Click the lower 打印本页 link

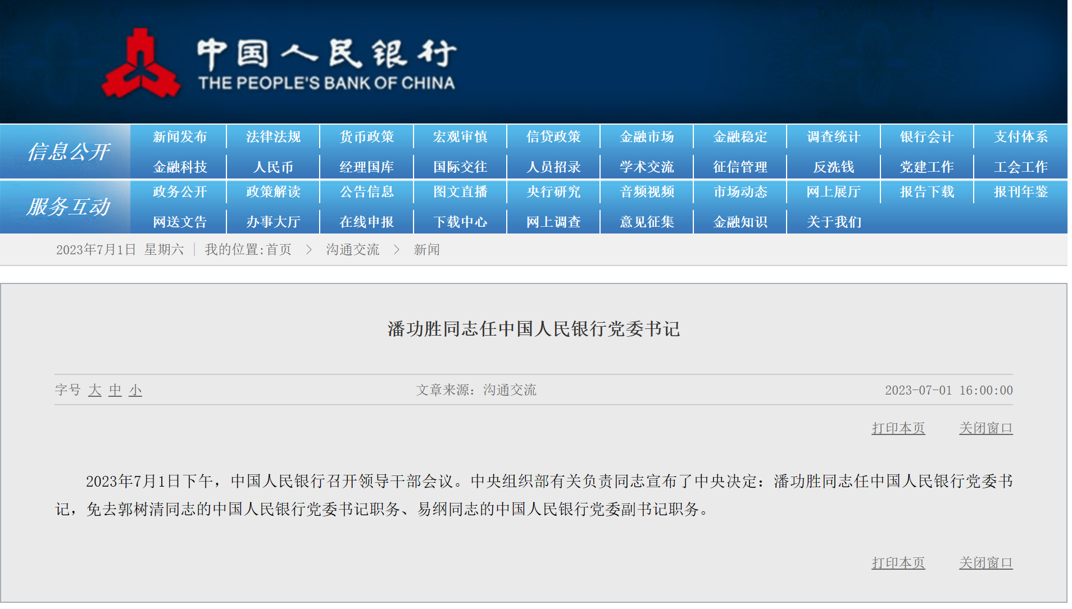click(x=898, y=563)
